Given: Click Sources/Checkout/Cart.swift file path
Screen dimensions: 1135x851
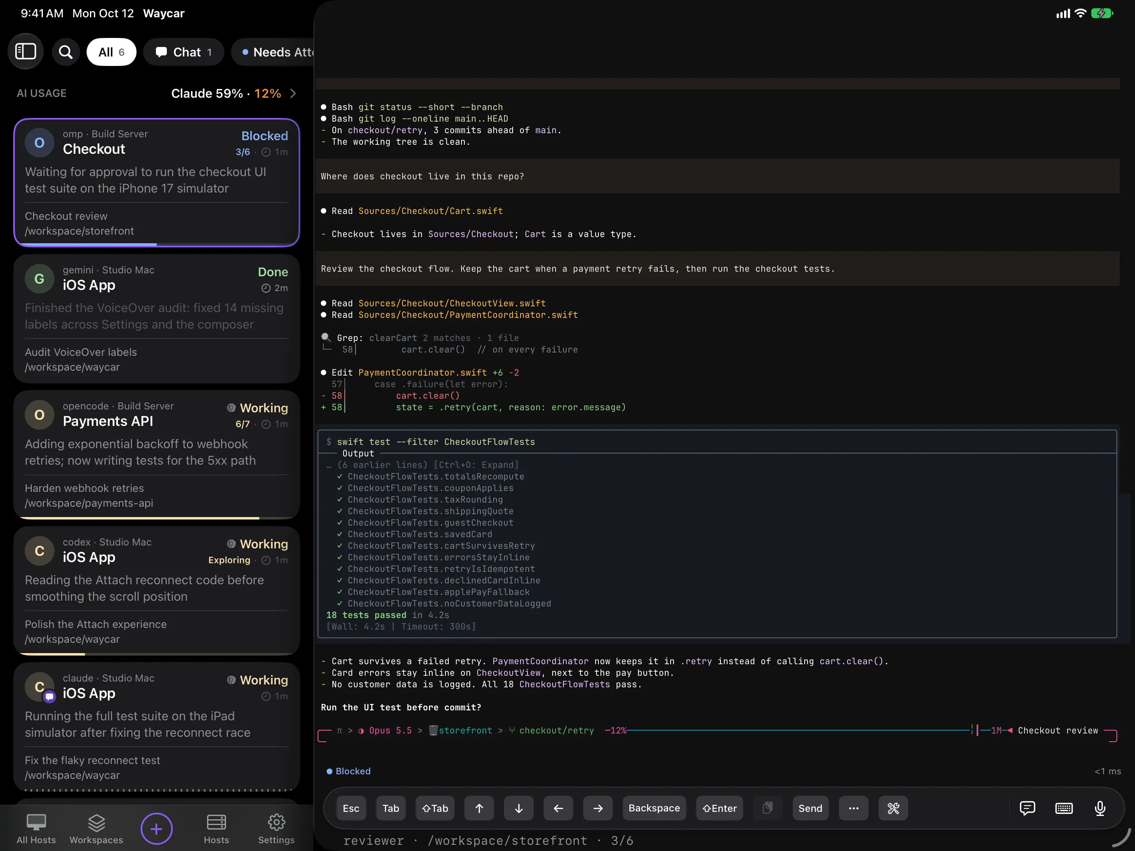Looking at the screenshot, I should 431,211.
